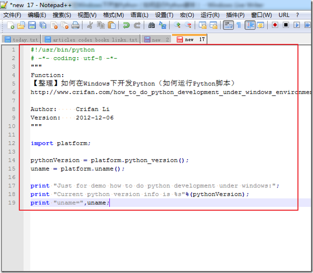Click the 'Version: 2012-12-06' line
Viewport: 313px width, 273px height.
point(72,118)
